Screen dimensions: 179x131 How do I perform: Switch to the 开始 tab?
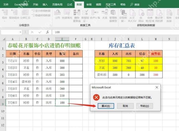(x=36, y=4)
